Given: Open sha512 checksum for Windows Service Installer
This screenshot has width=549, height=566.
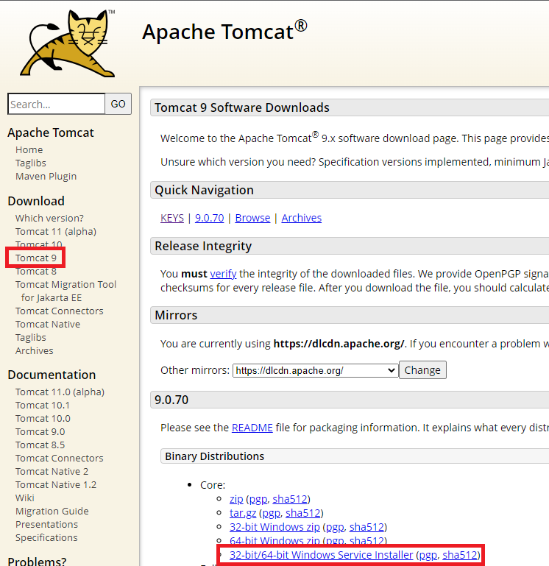Looking at the screenshot, I should (x=460, y=555).
